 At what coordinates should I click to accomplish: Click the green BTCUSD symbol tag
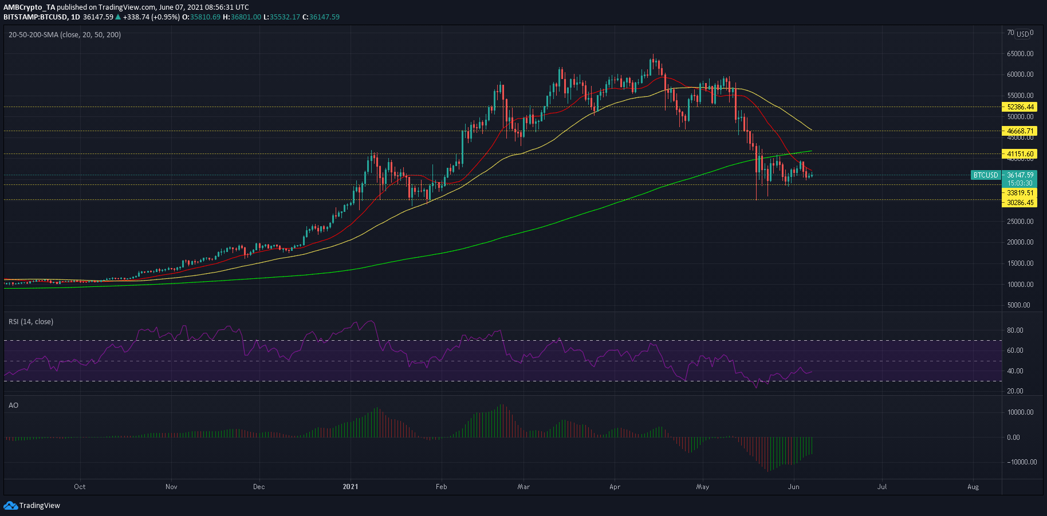coord(986,175)
